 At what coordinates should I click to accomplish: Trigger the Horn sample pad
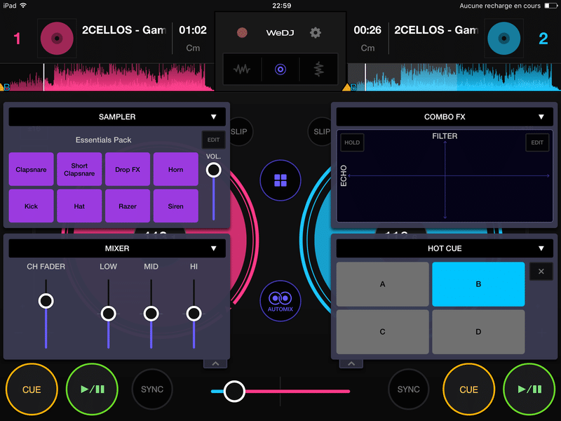click(x=176, y=169)
